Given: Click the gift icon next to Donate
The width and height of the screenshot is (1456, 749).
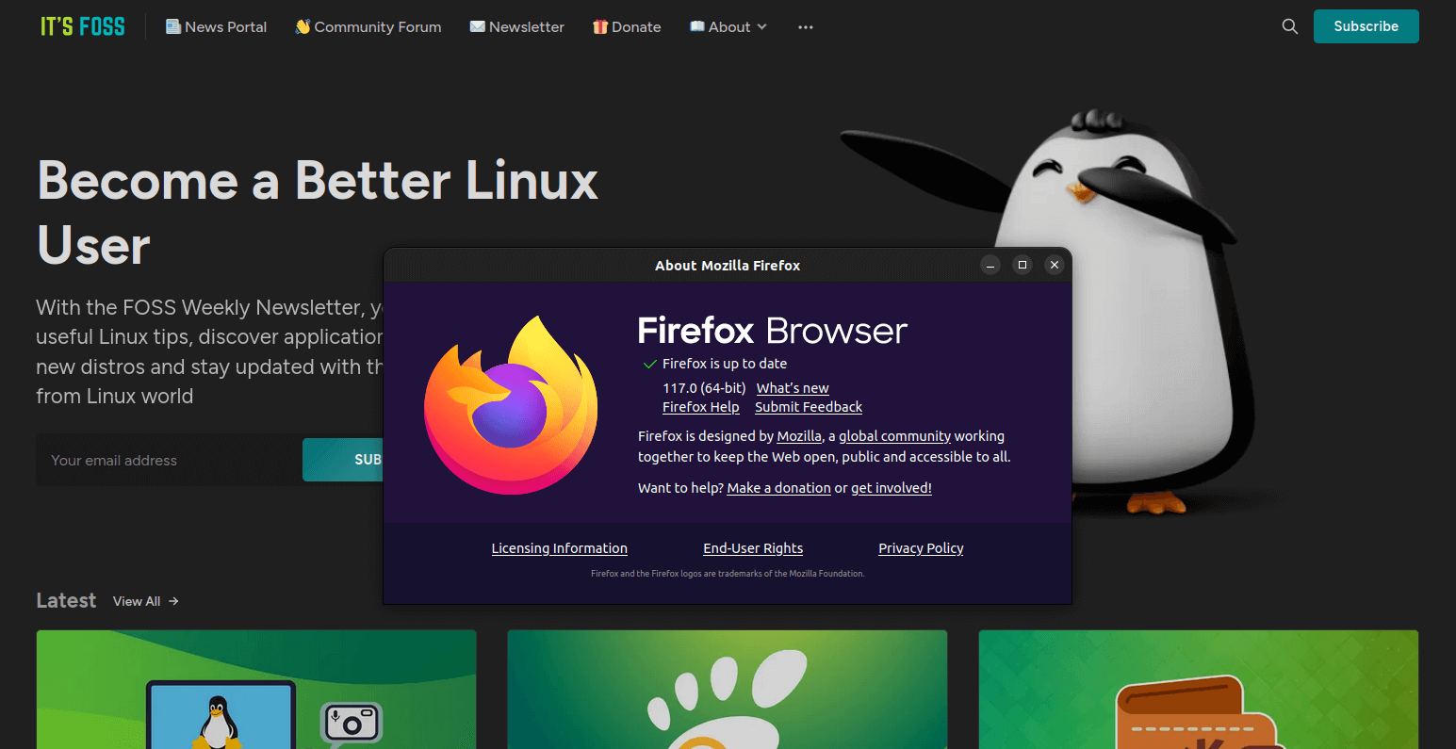Looking at the screenshot, I should [600, 26].
